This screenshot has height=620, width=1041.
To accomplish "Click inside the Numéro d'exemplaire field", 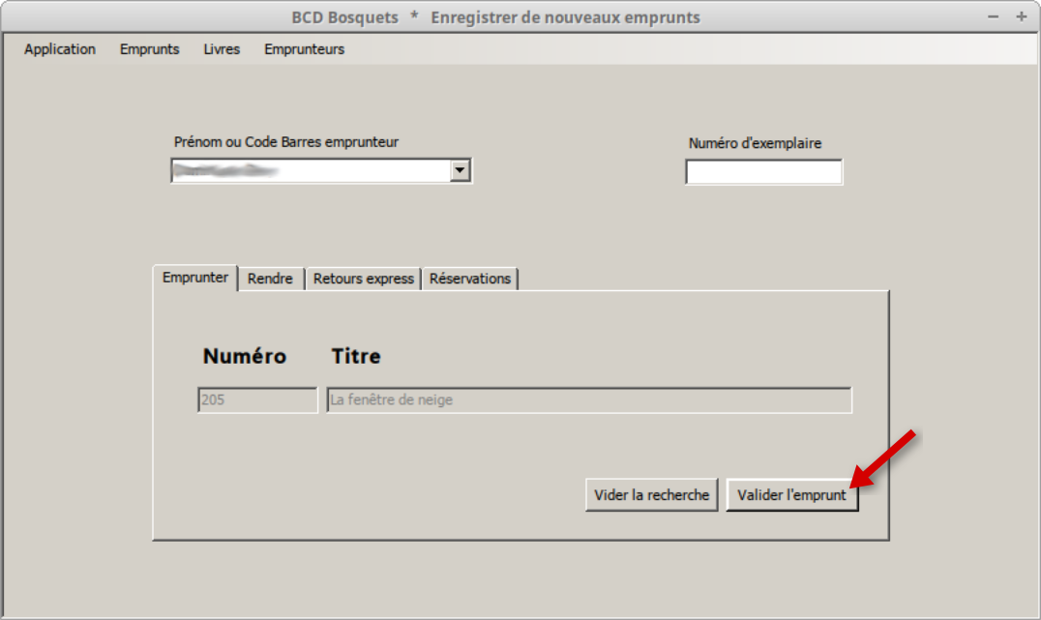I will (x=763, y=171).
